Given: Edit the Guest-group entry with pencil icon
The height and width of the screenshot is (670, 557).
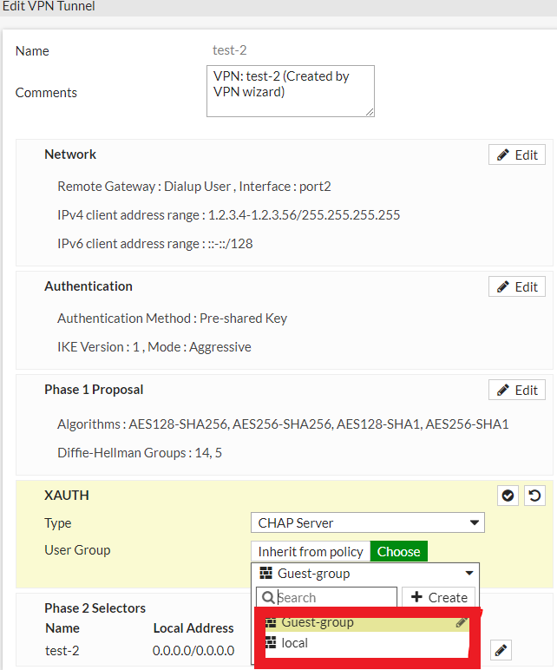Looking at the screenshot, I should point(462,622).
